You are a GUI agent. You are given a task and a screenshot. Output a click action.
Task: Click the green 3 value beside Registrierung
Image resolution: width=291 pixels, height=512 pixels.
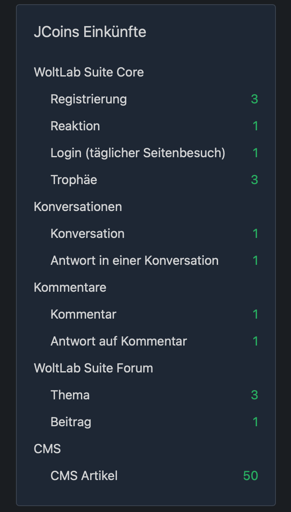pyautogui.click(x=254, y=99)
